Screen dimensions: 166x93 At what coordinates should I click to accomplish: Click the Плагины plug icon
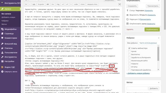coord(2,48)
